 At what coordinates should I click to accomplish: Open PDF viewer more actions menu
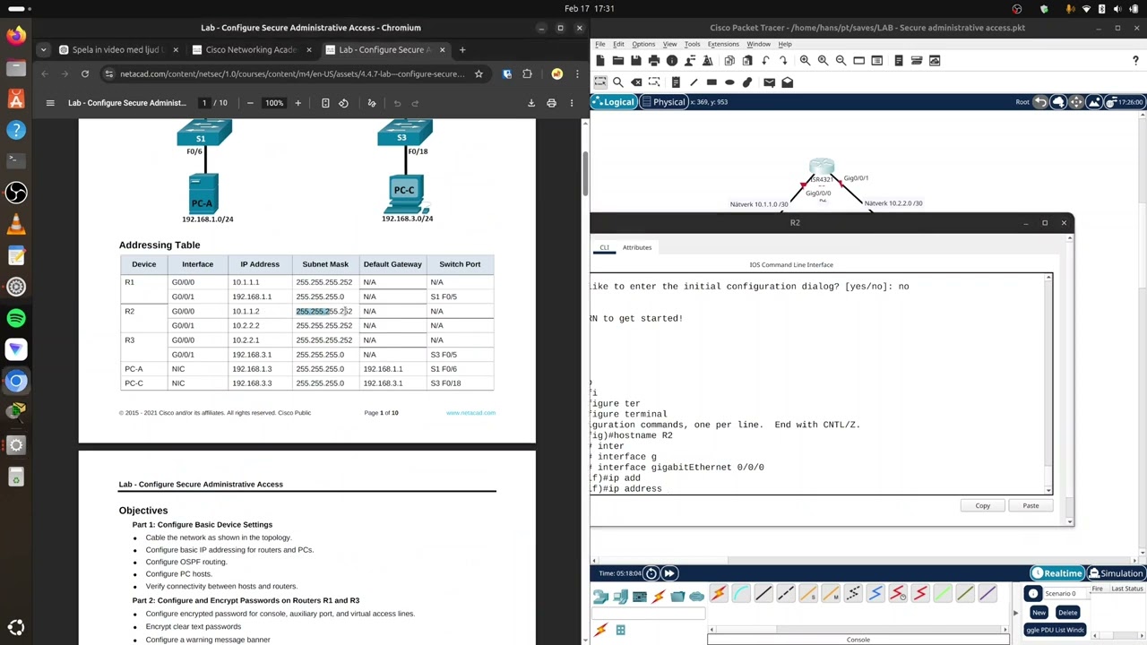click(572, 103)
